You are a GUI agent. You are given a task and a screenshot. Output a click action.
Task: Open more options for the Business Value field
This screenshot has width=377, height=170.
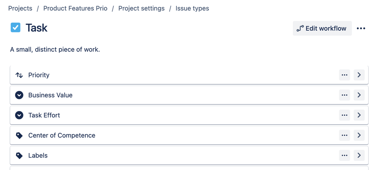point(344,95)
